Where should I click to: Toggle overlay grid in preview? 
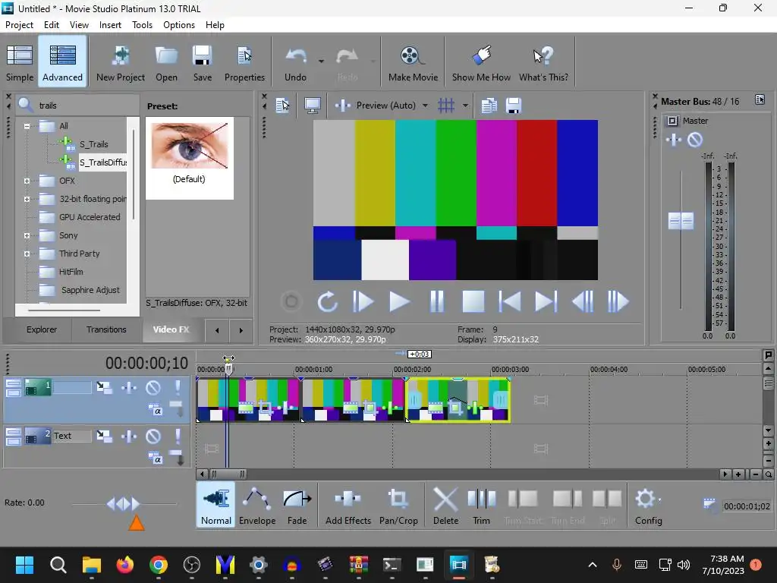coord(446,105)
